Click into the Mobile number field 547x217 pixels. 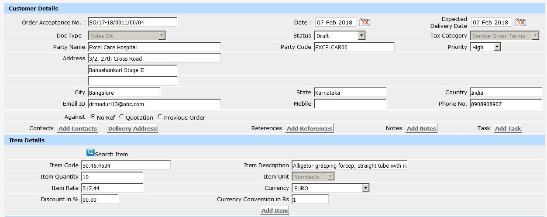tap(350, 104)
